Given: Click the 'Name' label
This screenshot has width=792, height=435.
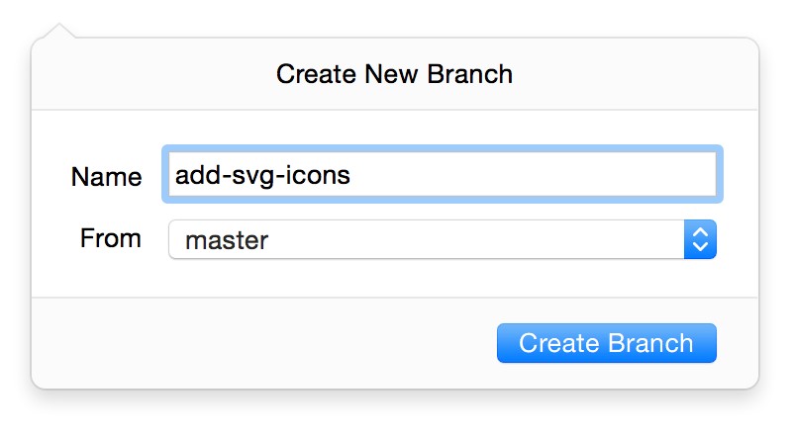Looking at the screenshot, I should [x=106, y=177].
